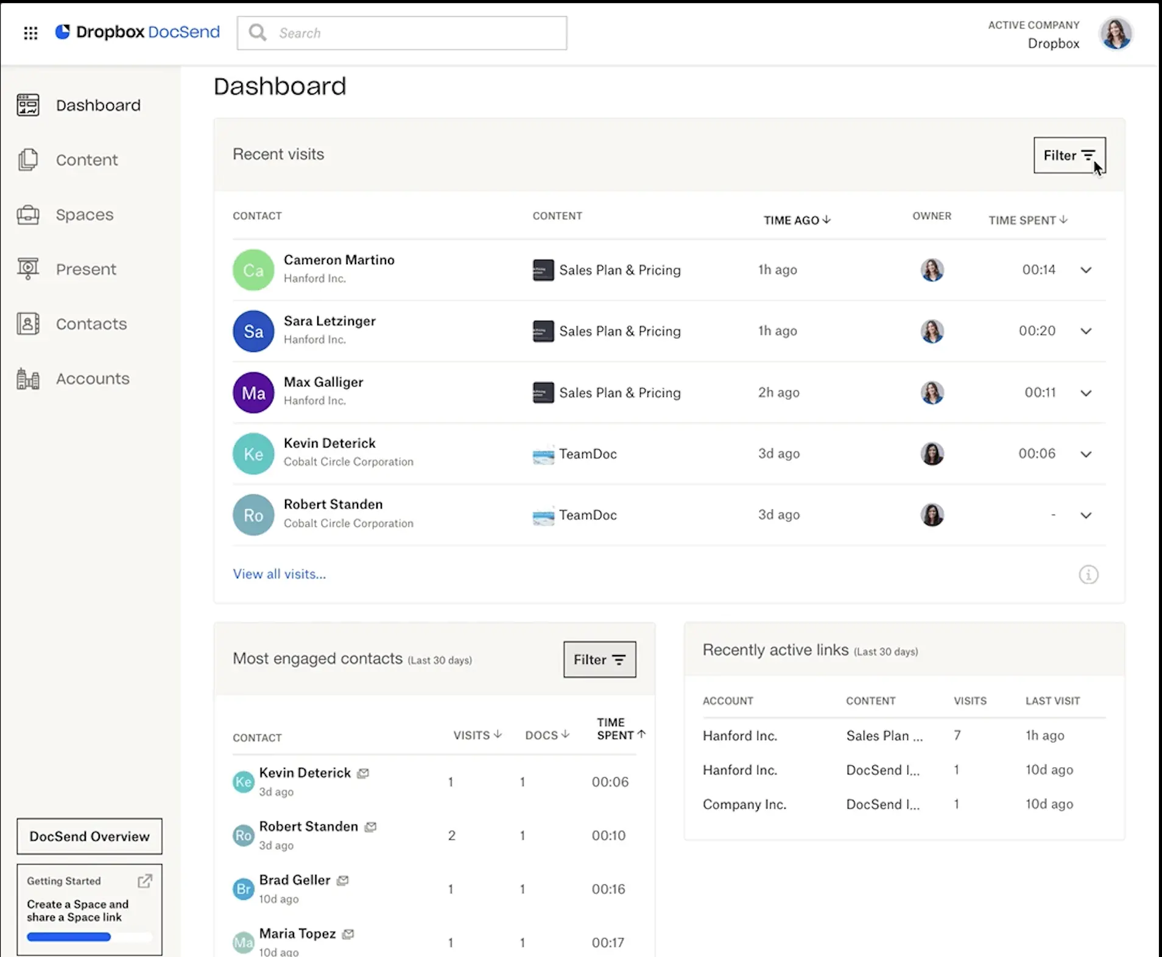Screen dimensions: 1162x957
Task: Go to Spaces in the sidebar
Action: [x=85, y=215]
